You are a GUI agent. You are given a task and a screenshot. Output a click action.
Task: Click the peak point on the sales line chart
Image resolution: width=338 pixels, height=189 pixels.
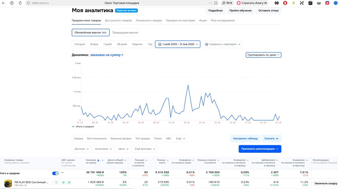[188, 85]
